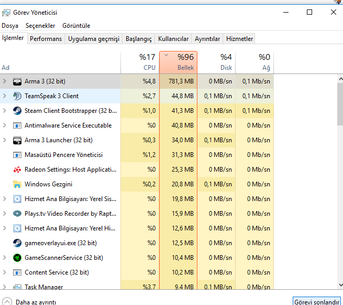Click the Task Manager process icon
The image size is (343, 305).
click(x=17, y=286)
